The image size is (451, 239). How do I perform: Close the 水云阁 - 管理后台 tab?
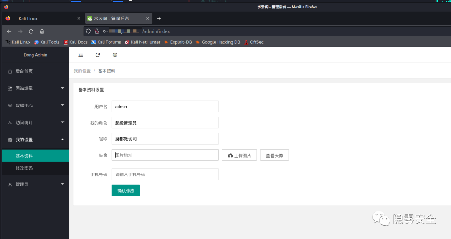(x=147, y=18)
